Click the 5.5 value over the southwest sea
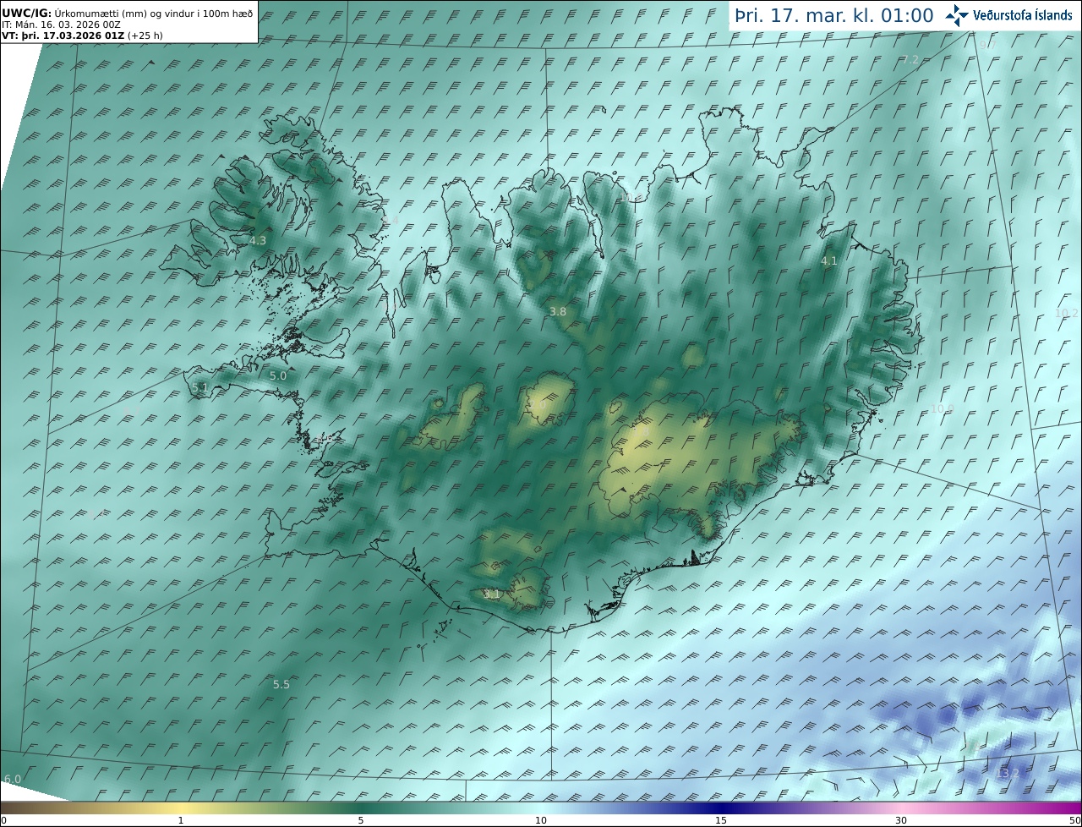 pyautogui.click(x=281, y=685)
